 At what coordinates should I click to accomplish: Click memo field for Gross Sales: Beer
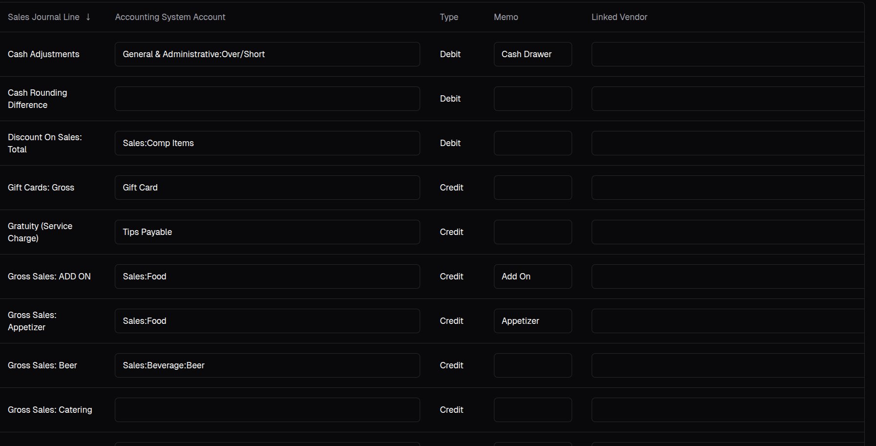(x=533, y=365)
